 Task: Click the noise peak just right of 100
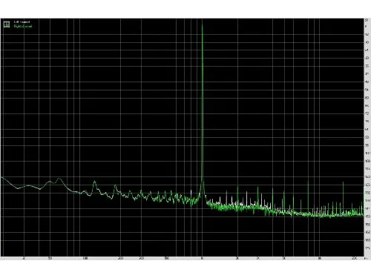click(94, 182)
